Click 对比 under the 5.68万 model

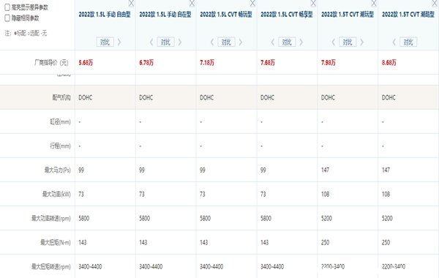tap(105, 42)
